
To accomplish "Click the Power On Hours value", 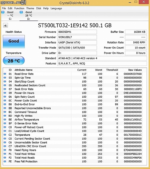I will pyautogui.click(x=136, y=53).
